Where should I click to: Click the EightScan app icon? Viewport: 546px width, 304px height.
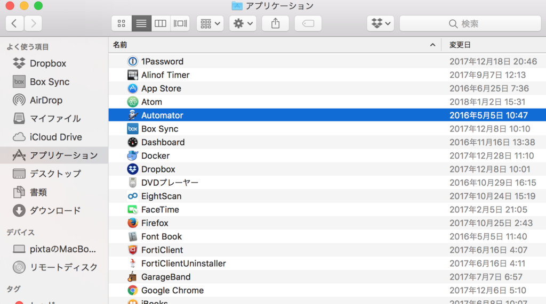(x=132, y=196)
